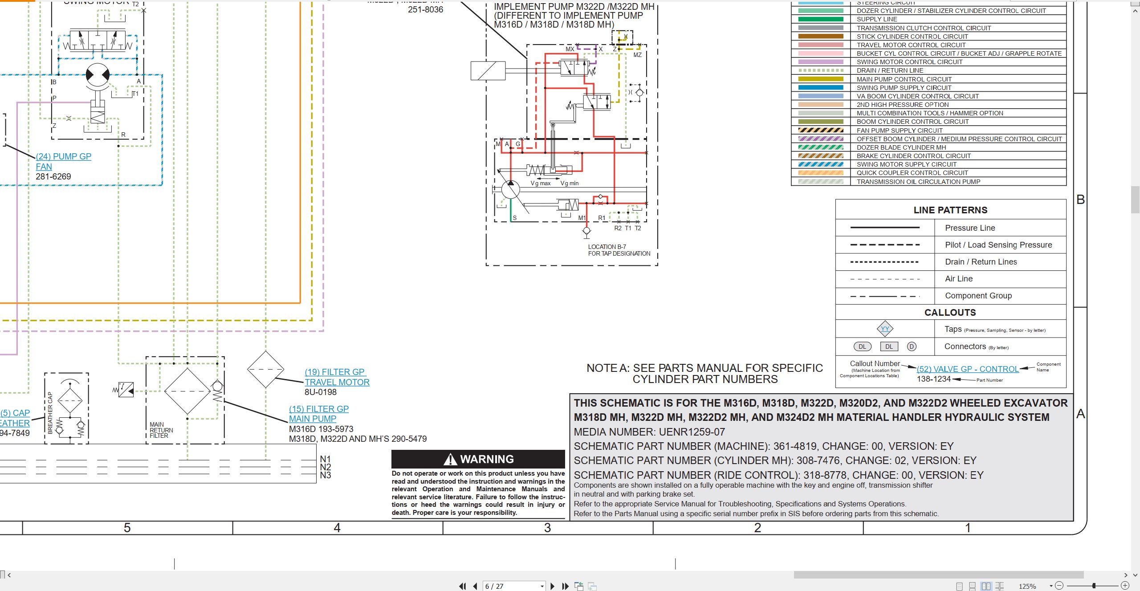Jump to the last page
This screenshot has height=591, width=1140.
[566, 586]
